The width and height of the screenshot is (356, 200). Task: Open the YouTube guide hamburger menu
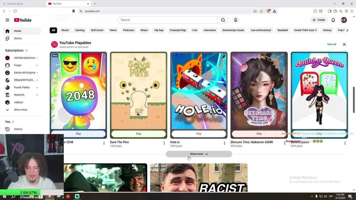tap(8, 20)
